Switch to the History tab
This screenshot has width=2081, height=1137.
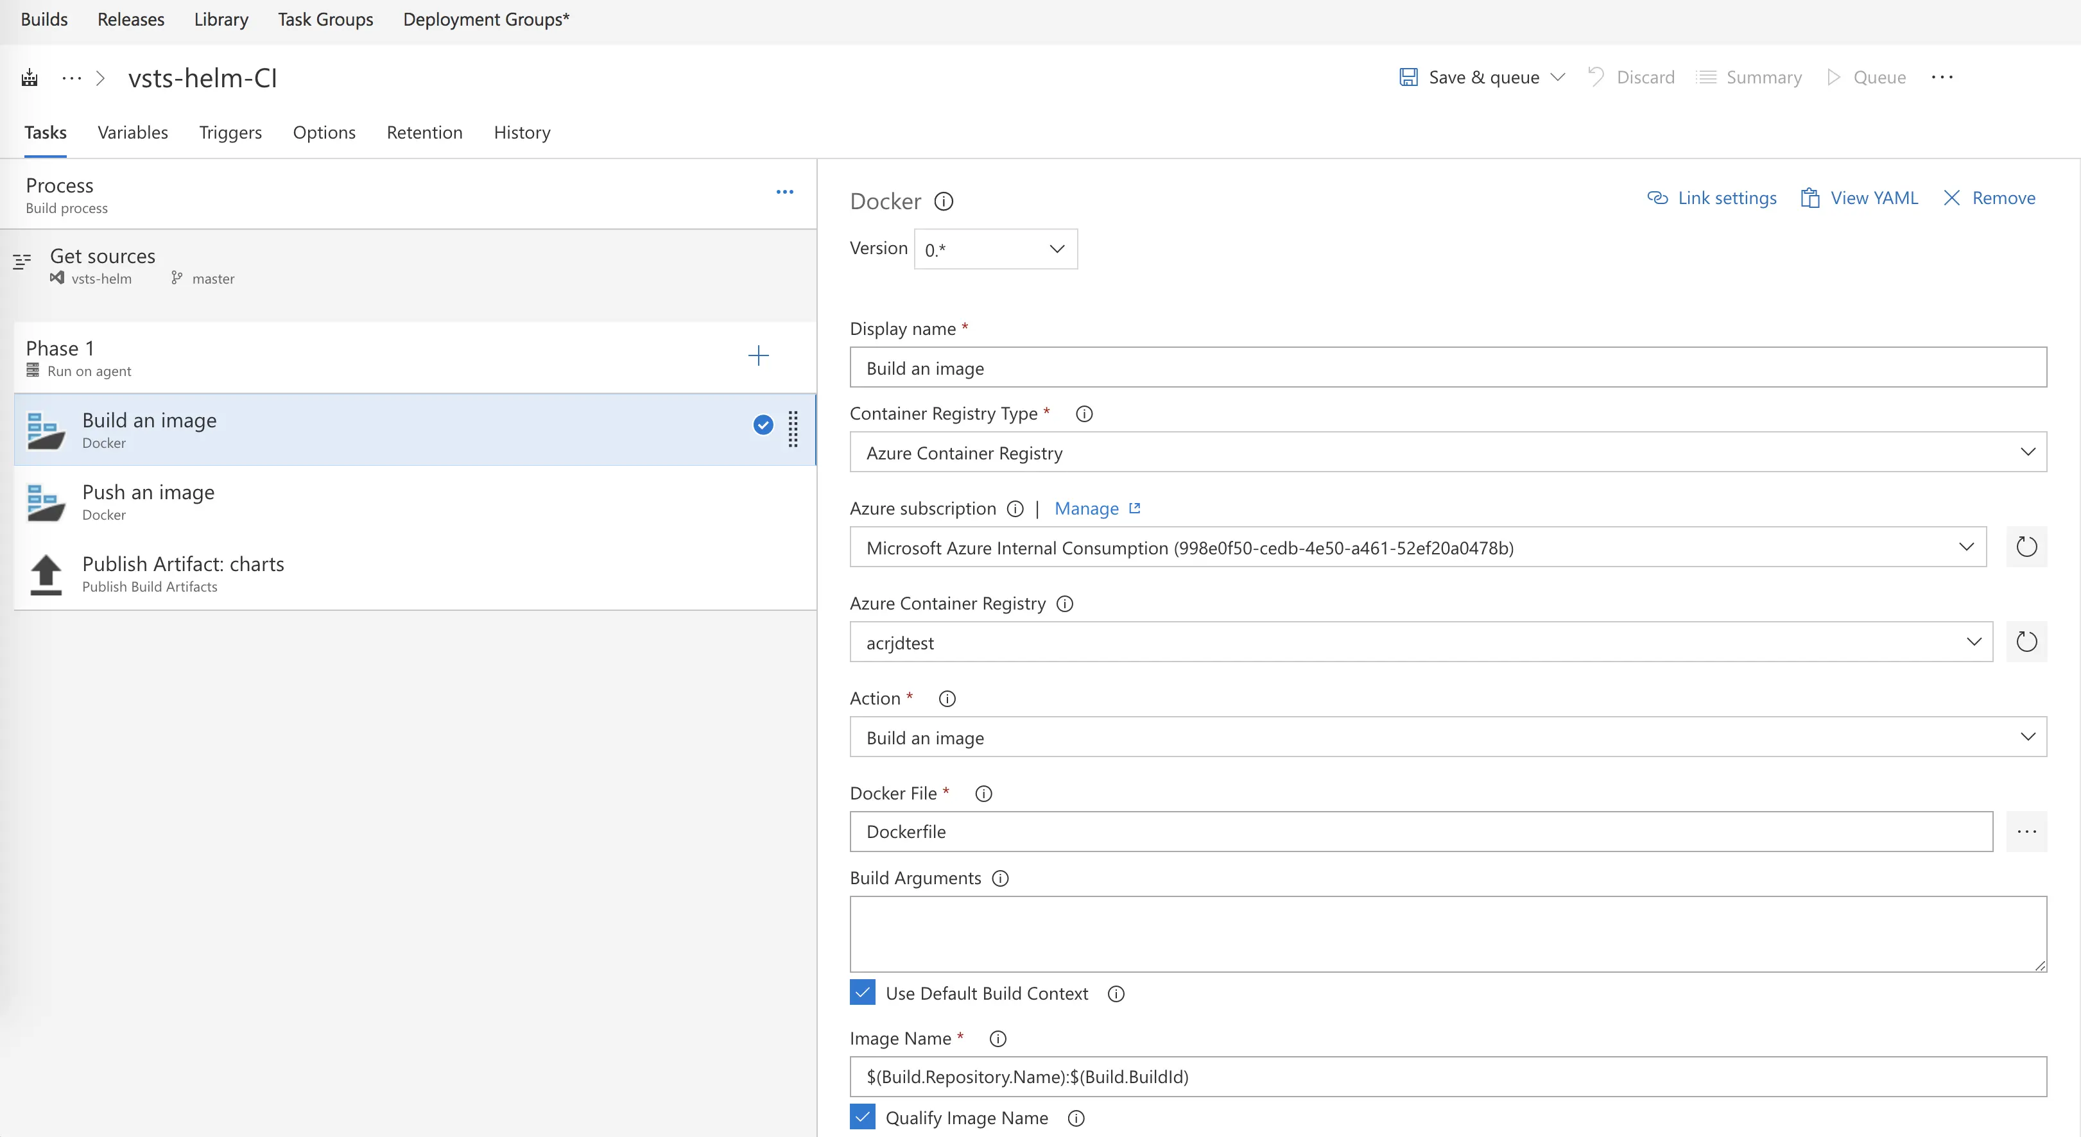pyautogui.click(x=522, y=132)
